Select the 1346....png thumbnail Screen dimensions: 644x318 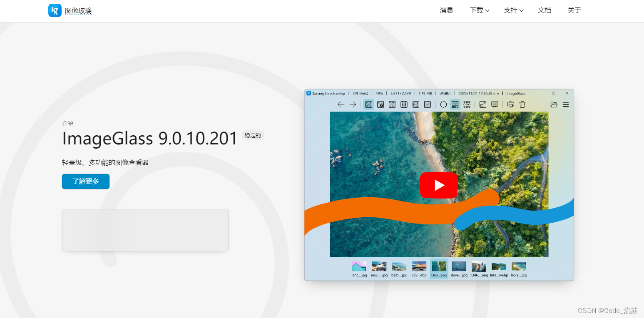(479, 269)
